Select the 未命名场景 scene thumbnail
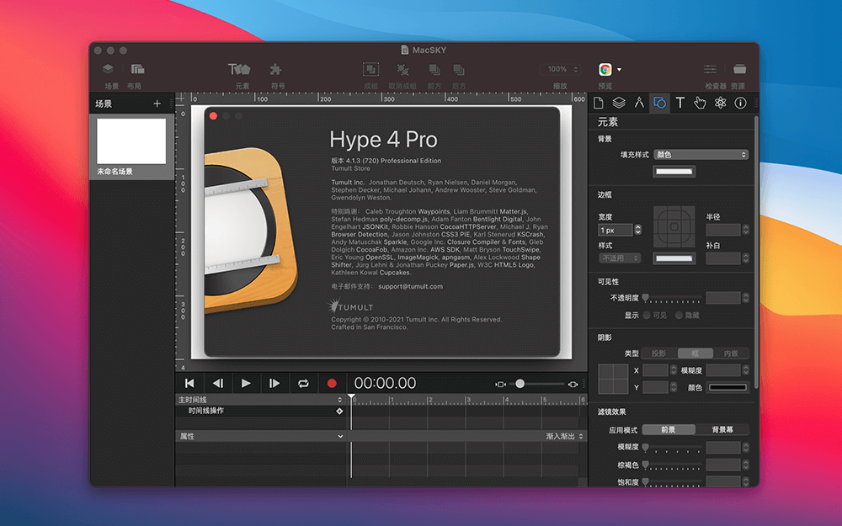The image size is (842, 526). click(x=131, y=141)
